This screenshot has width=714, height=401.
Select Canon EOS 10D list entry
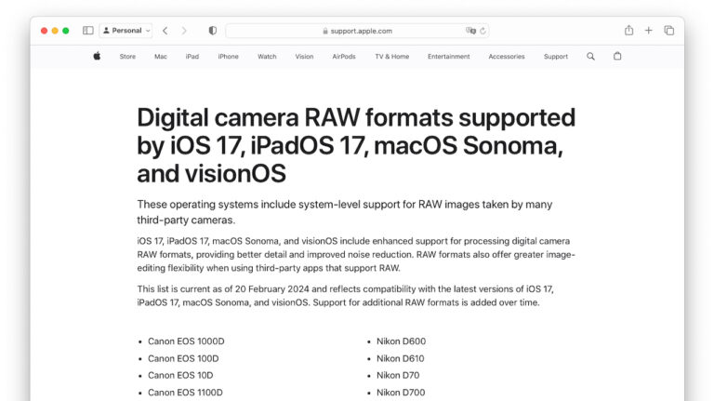pyautogui.click(x=180, y=376)
